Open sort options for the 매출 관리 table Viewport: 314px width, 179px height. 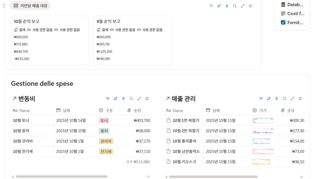click(269, 99)
